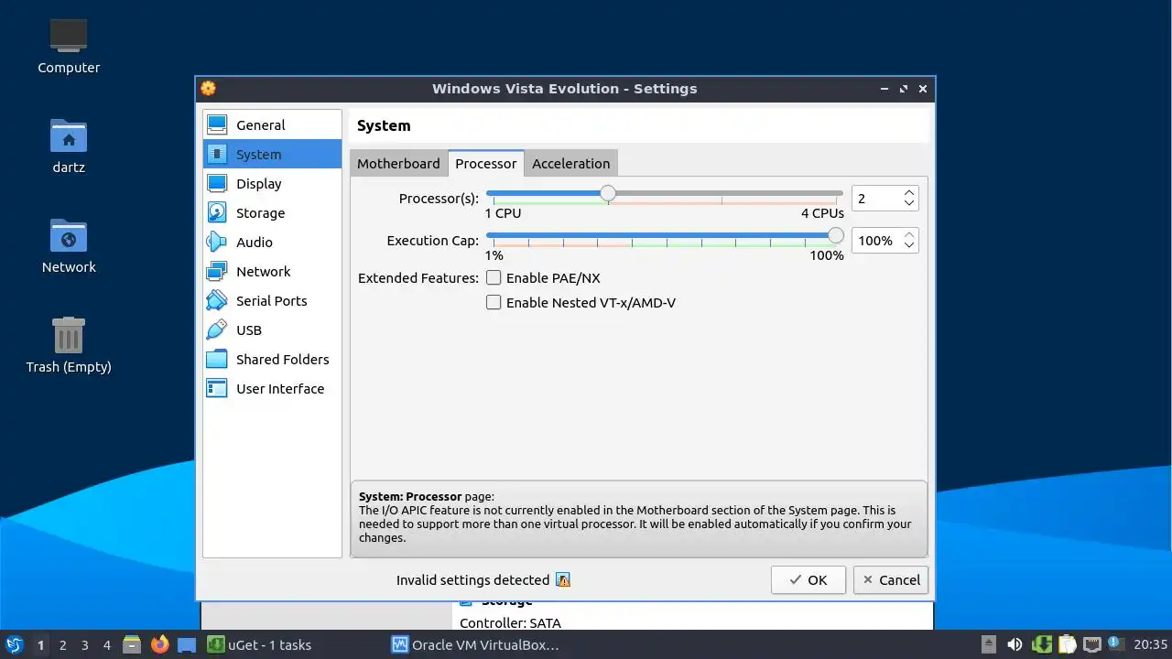Click the VirtualBox gear icon in title bar

coord(209,89)
